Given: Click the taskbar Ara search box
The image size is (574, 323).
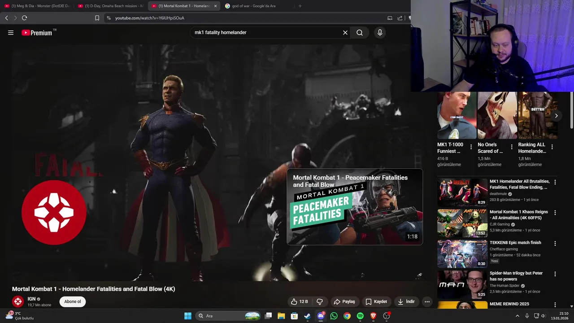Looking at the screenshot, I should [229, 316].
